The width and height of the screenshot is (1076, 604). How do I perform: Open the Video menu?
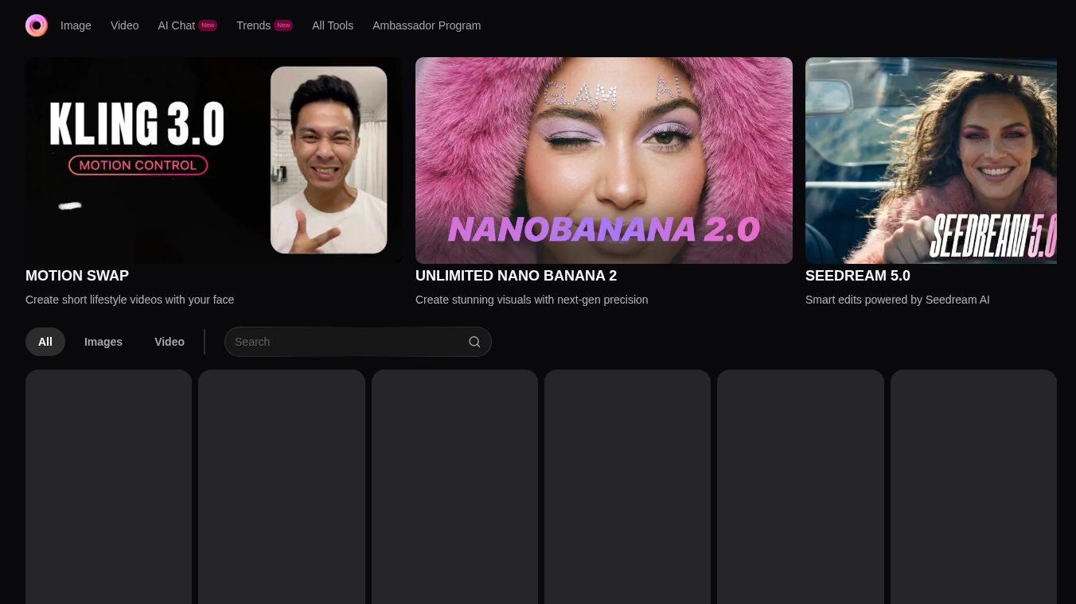click(124, 25)
